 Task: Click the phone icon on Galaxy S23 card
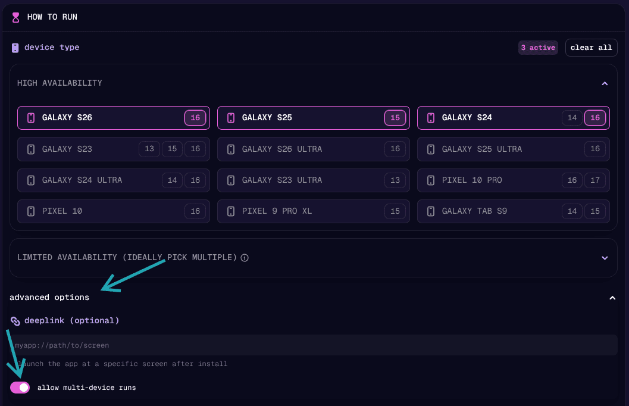31,149
